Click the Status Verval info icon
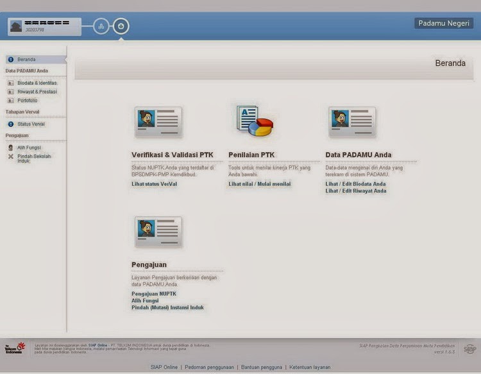481x374 pixels. 11,124
